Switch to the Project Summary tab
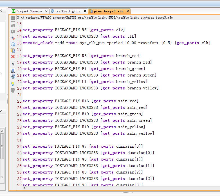This screenshot has width=220, height=196. click(29, 11)
